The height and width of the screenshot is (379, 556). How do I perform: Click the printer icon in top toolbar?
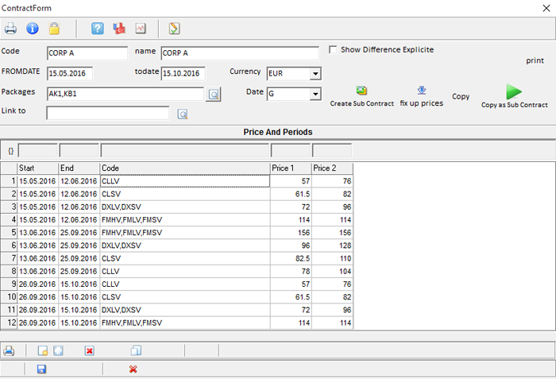[10, 29]
